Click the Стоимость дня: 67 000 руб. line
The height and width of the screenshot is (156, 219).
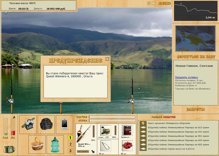click(191, 83)
